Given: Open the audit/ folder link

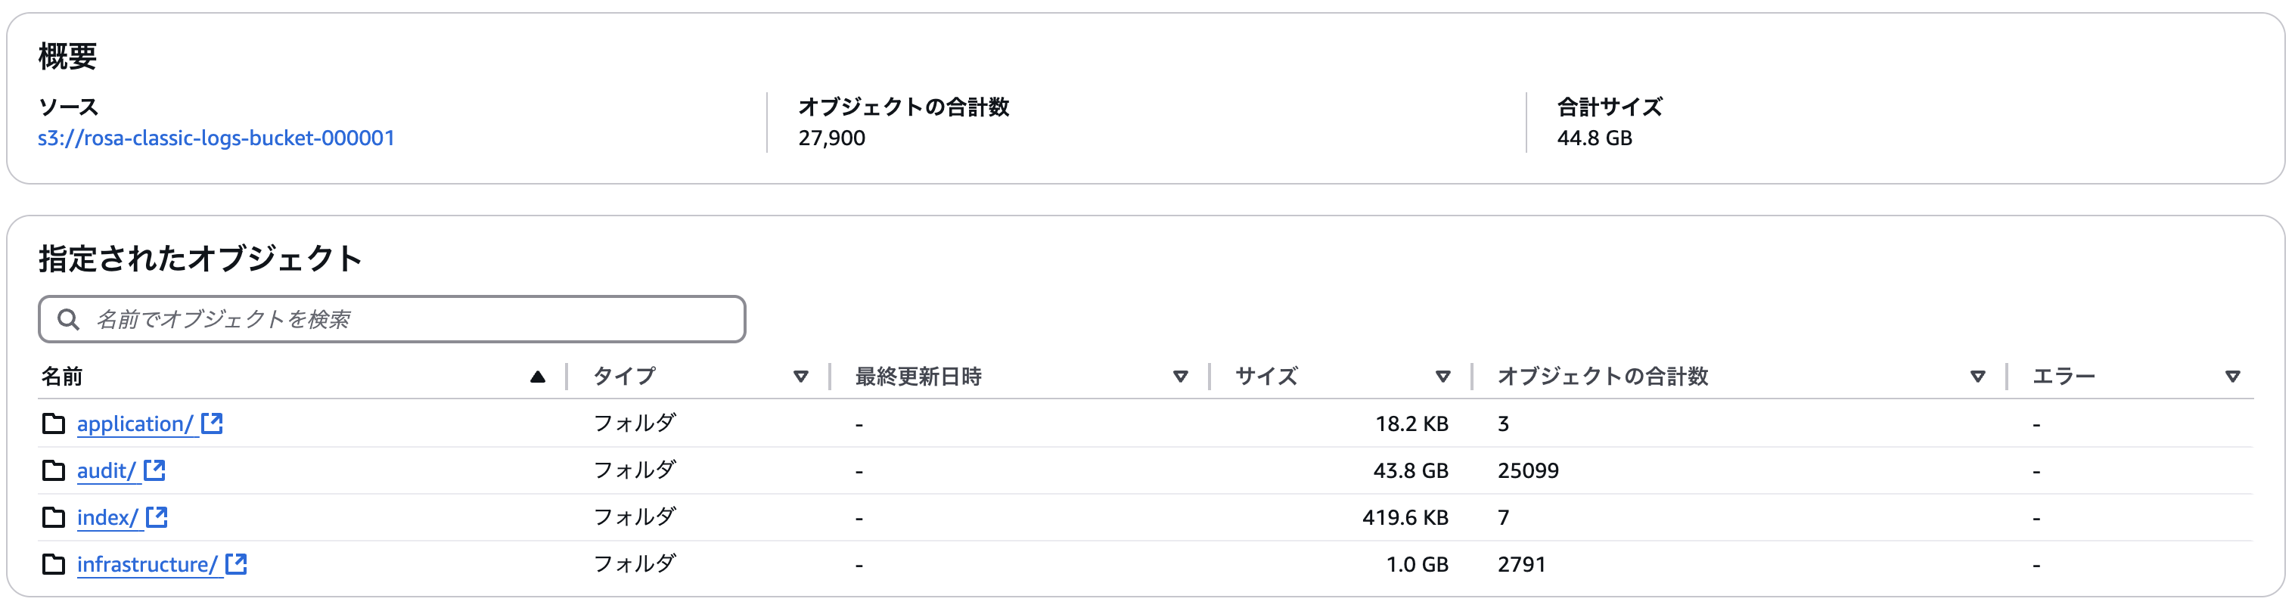Looking at the screenshot, I should [x=107, y=470].
